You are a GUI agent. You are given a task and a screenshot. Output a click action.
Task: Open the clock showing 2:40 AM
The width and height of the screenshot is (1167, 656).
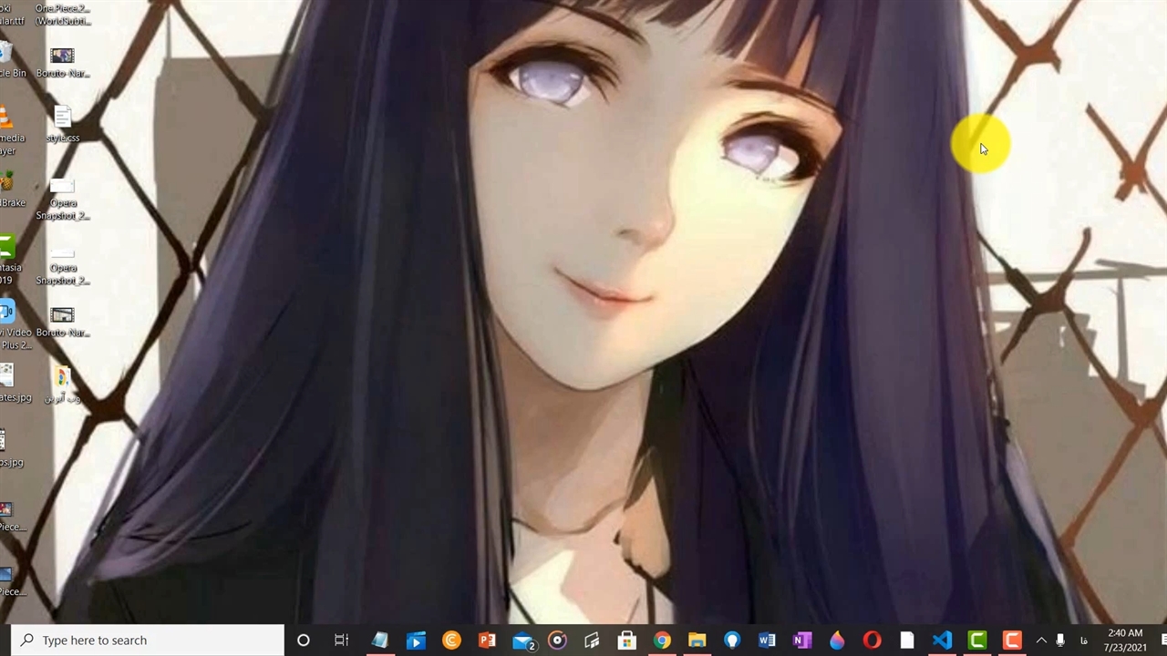pyautogui.click(x=1125, y=641)
